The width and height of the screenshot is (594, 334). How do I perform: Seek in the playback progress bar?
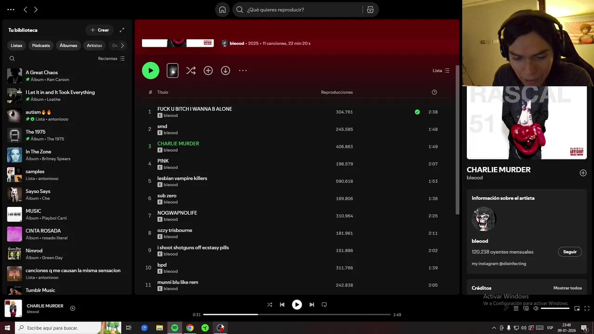(297, 315)
